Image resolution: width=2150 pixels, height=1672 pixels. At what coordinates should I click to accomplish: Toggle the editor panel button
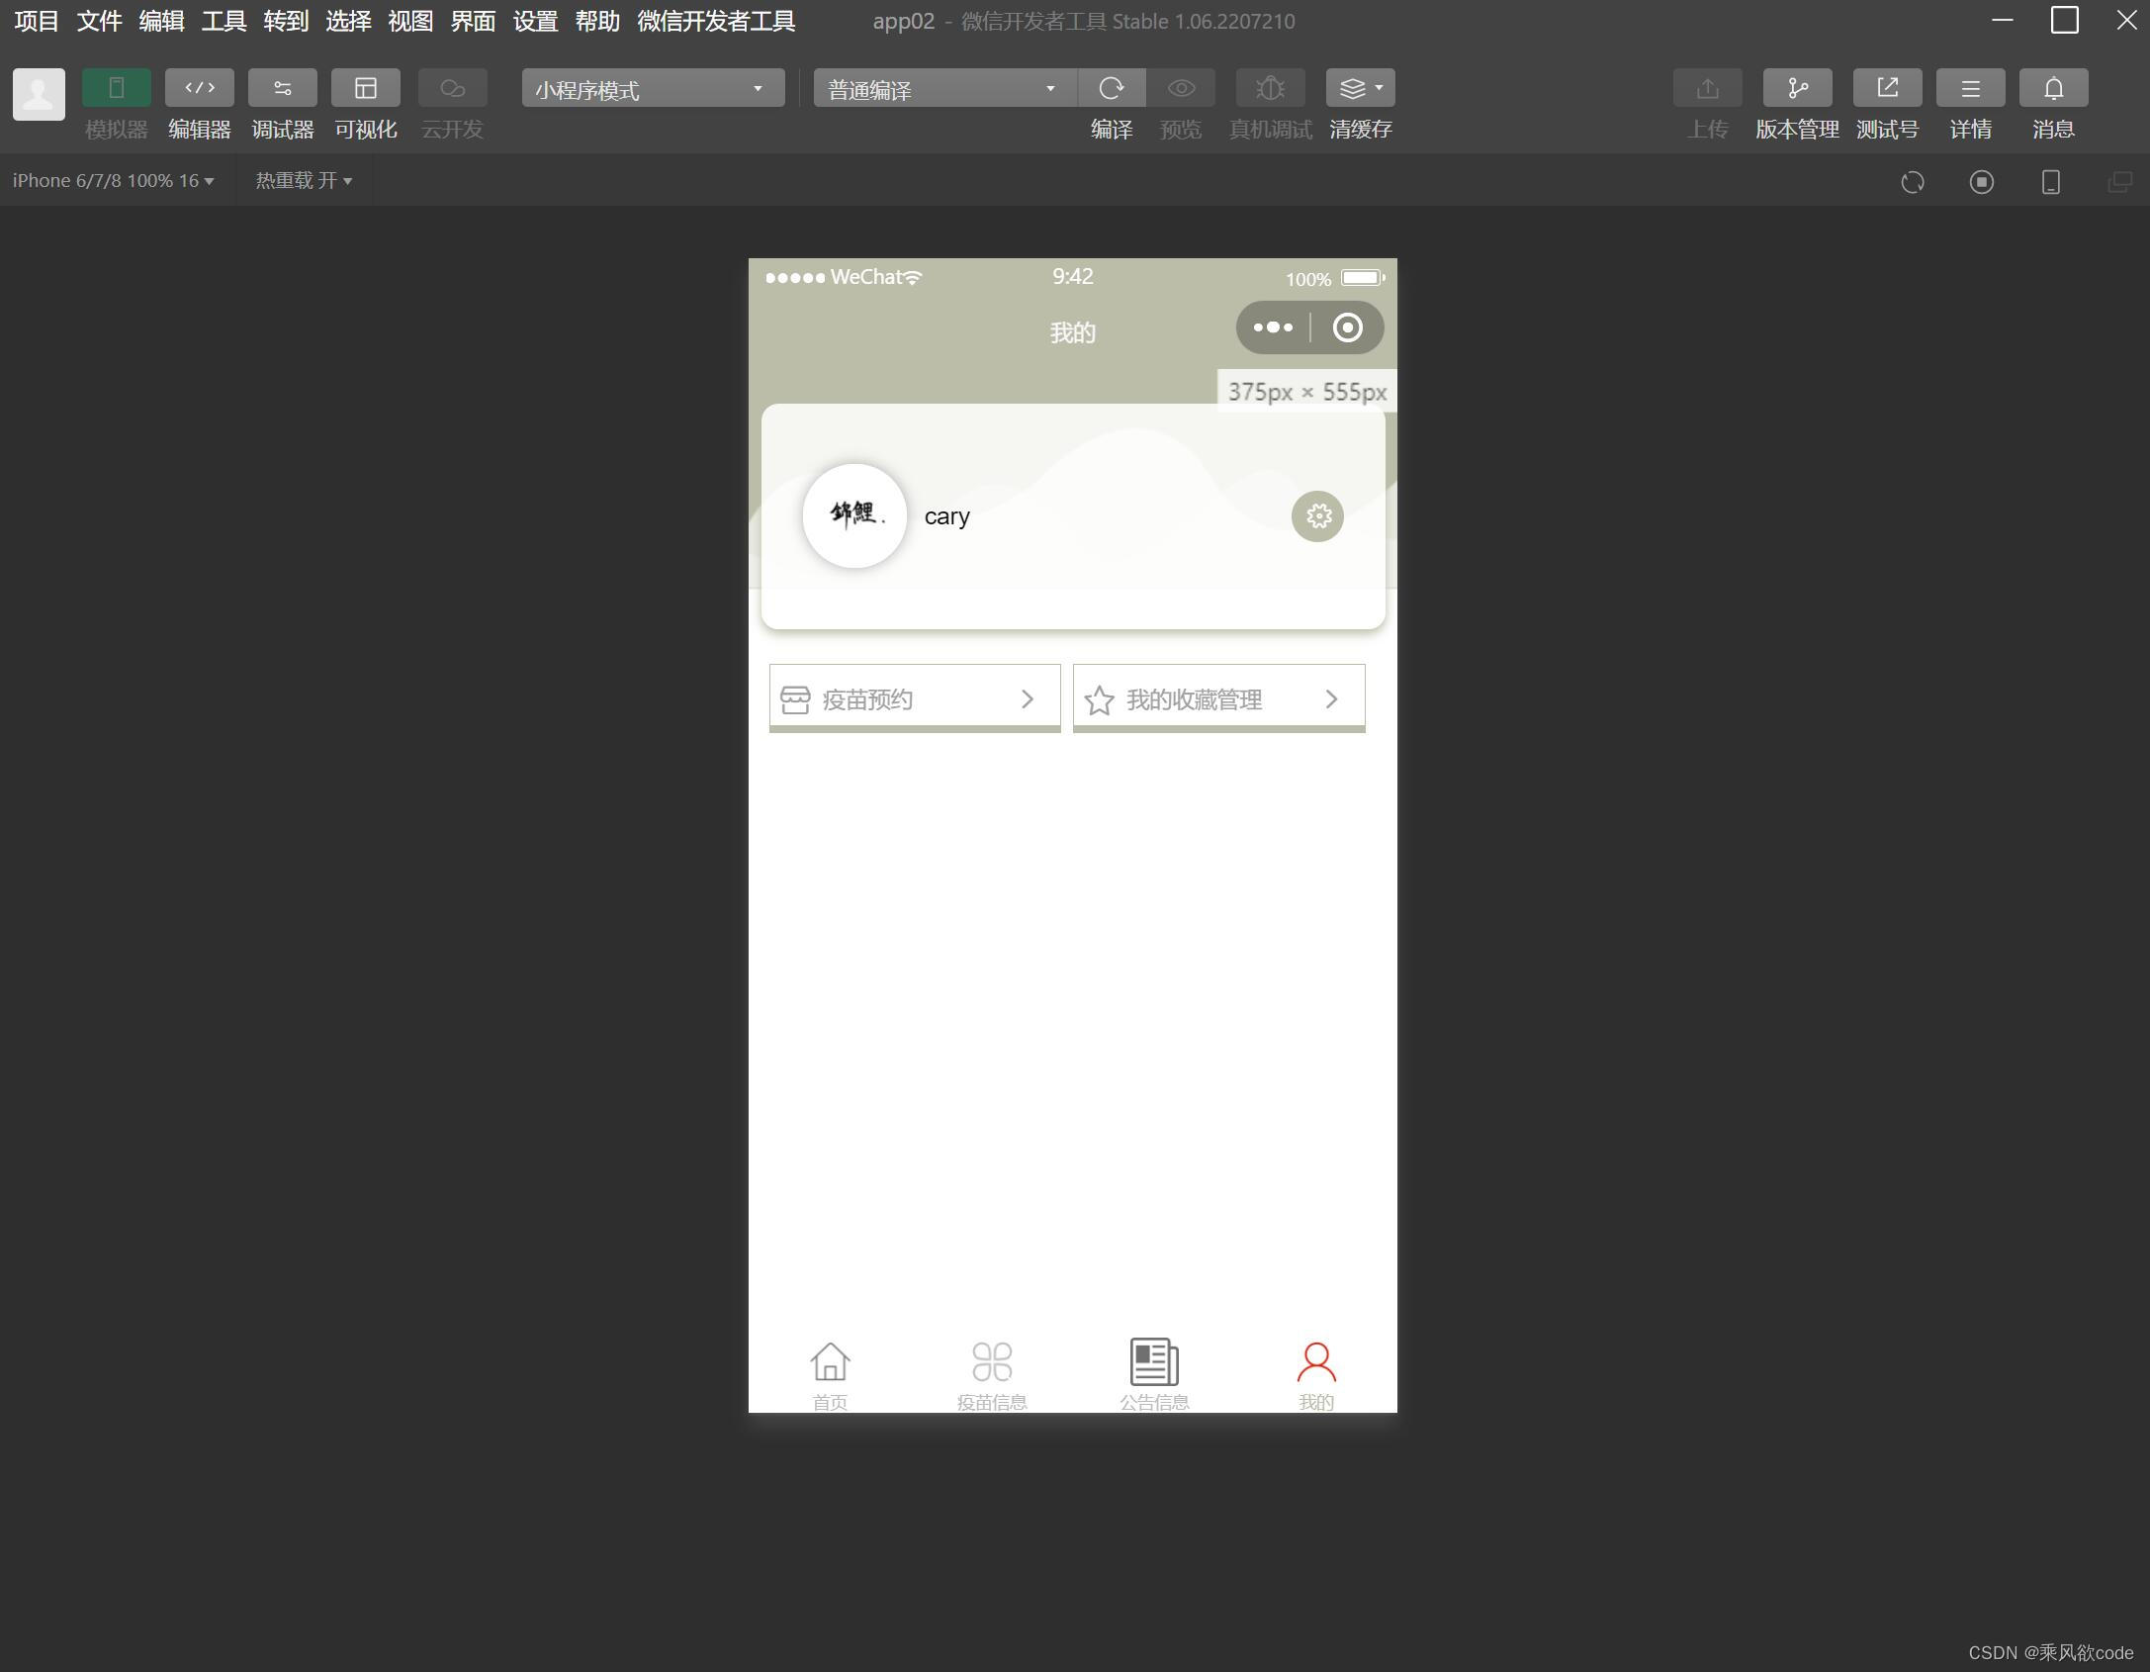[x=199, y=88]
